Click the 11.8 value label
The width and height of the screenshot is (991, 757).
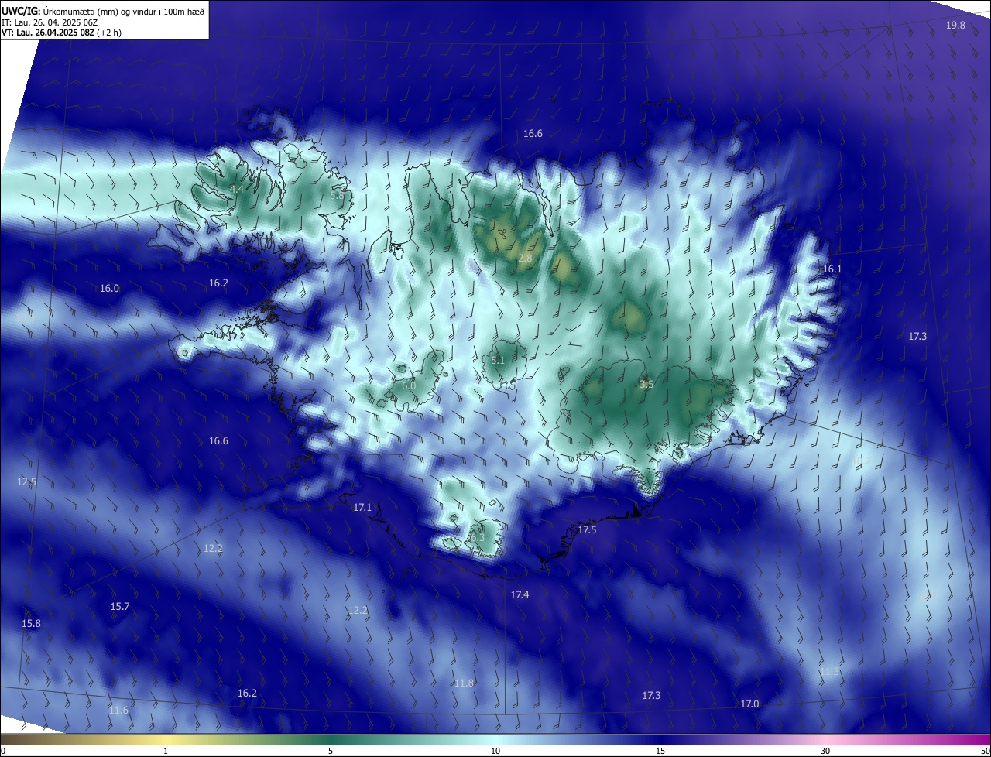(x=464, y=683)
